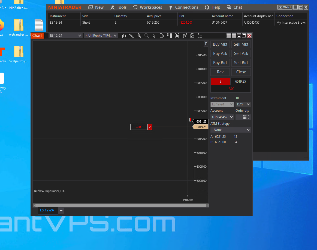Image resolution: width=317 pixels, height=250 pixels.
Task: Select the drawing tools pencil icon
Action: tap(131, 36)
